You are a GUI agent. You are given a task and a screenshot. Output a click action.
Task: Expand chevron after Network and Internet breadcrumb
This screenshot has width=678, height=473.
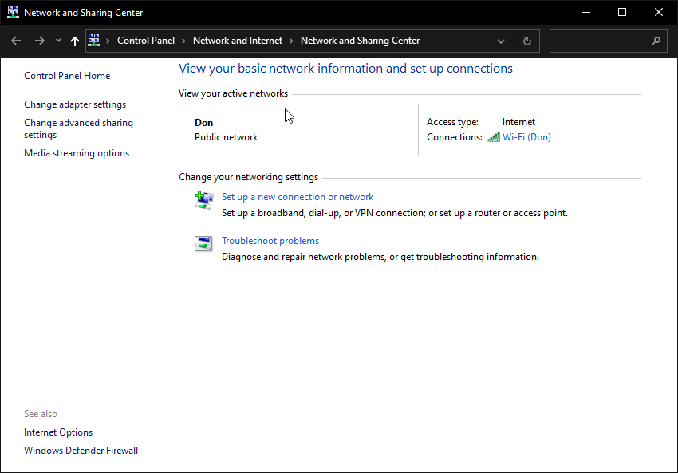(x=291, y=41)
